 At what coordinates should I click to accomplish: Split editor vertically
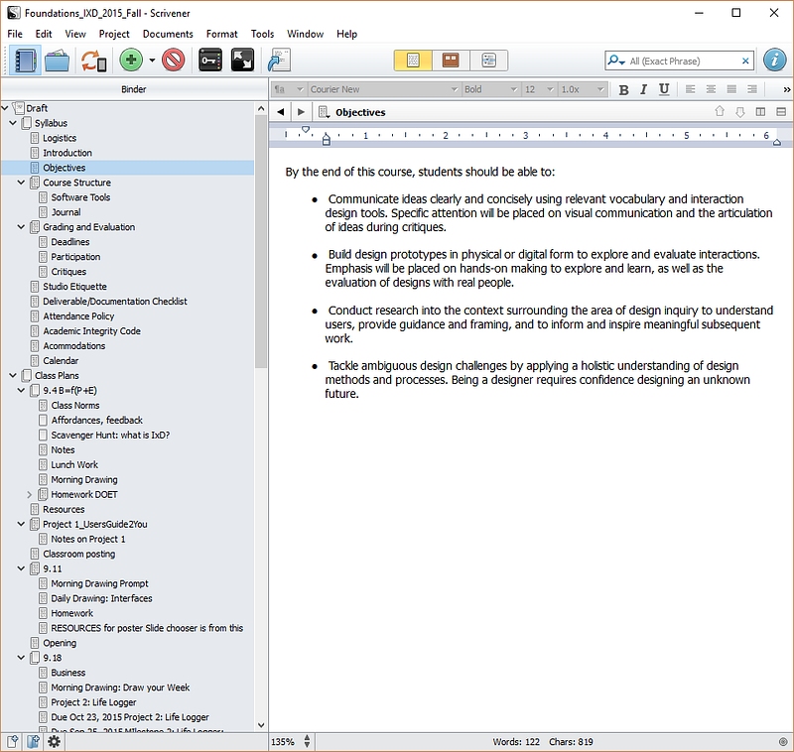pos(760,111)
